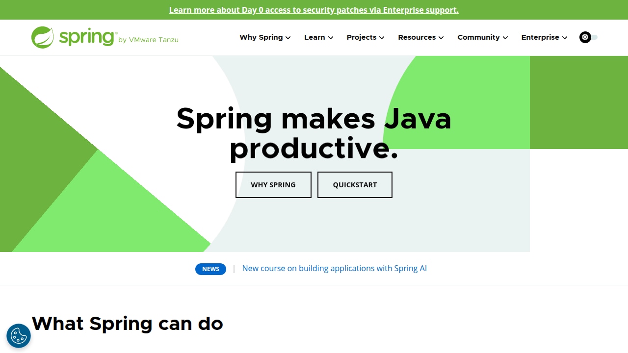This screenshot has width=628, height=353.
Task: Expand the Community chevron
Action: click(505, 38)
